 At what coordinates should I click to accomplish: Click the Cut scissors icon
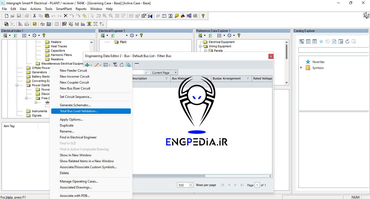pyautogui.click(x=35, y=16)
